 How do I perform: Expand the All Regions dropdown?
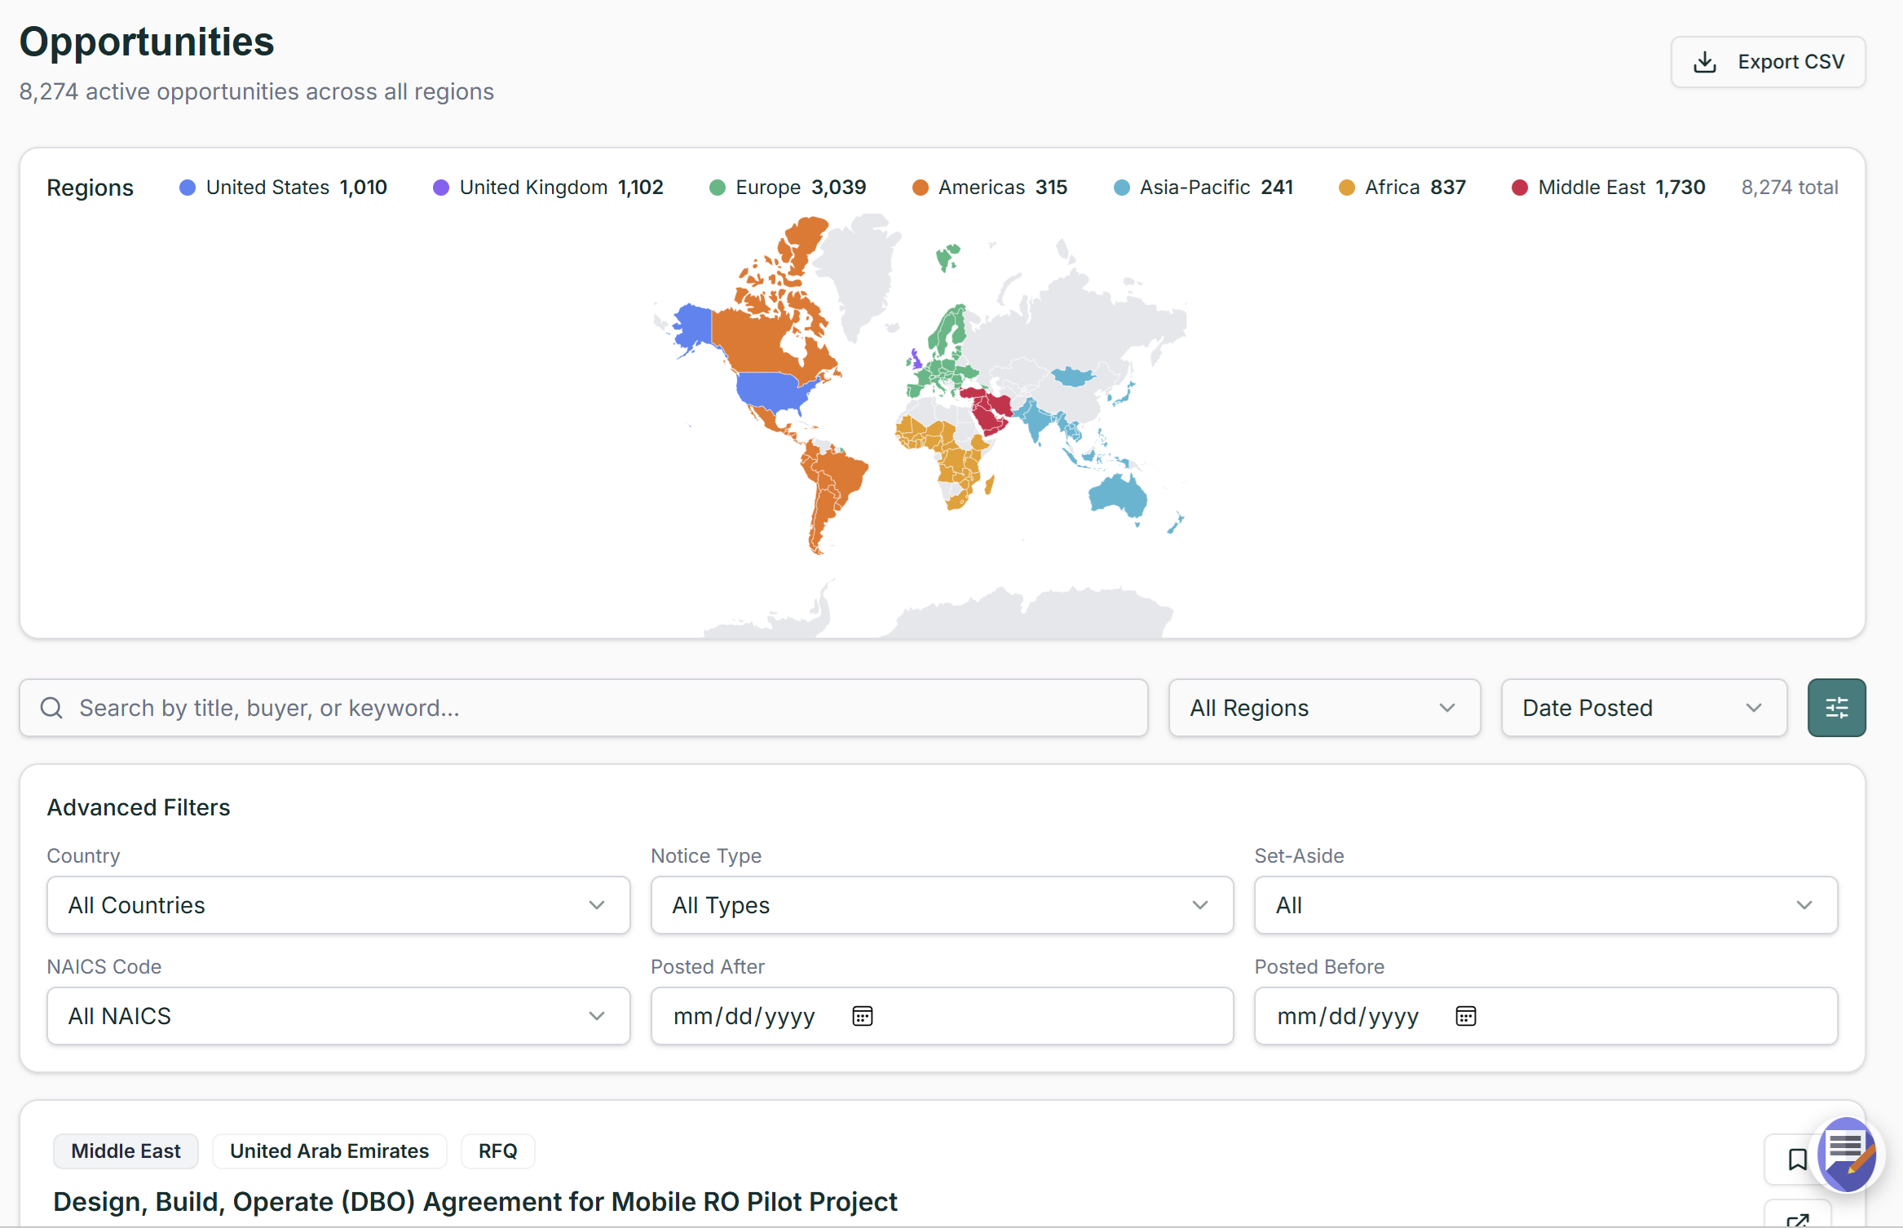tap(1324, 708)
